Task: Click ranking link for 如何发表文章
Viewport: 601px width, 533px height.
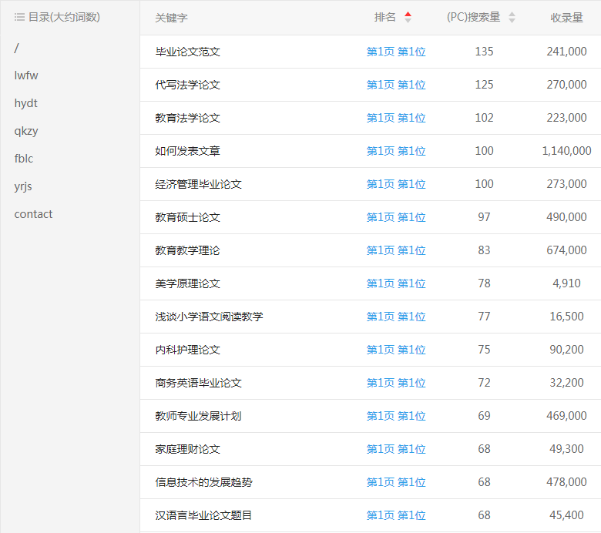Action: pos(395,151)
